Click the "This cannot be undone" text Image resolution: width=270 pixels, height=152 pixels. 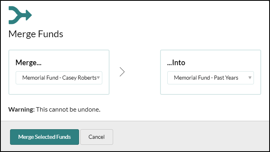pyautogui.click(x=68, y=110)
